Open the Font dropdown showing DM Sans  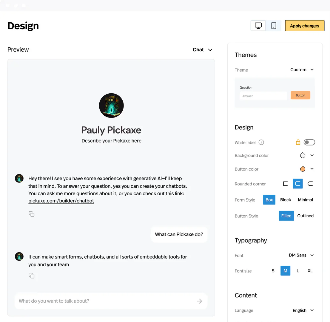tap(301, 255)
